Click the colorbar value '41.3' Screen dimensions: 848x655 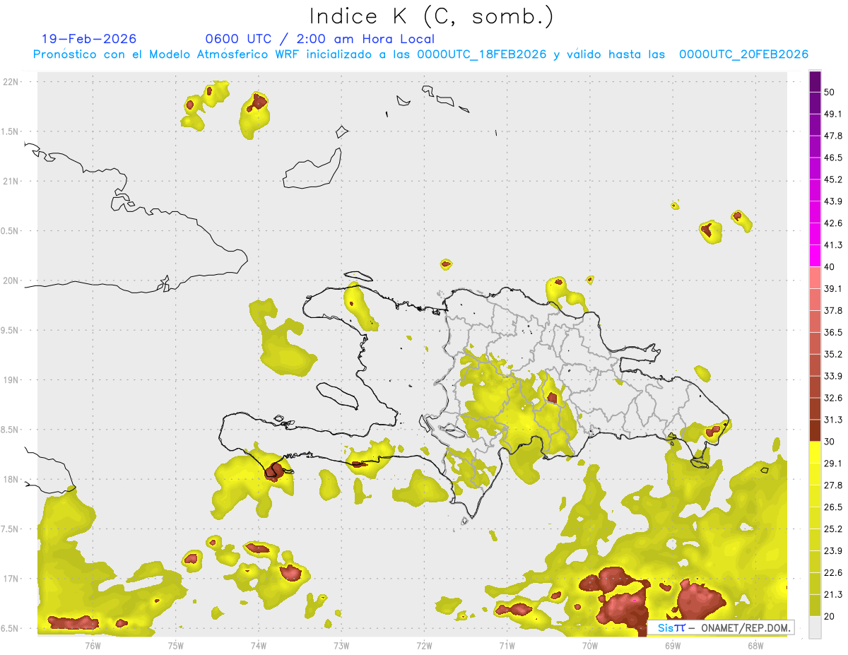point(833,245)
